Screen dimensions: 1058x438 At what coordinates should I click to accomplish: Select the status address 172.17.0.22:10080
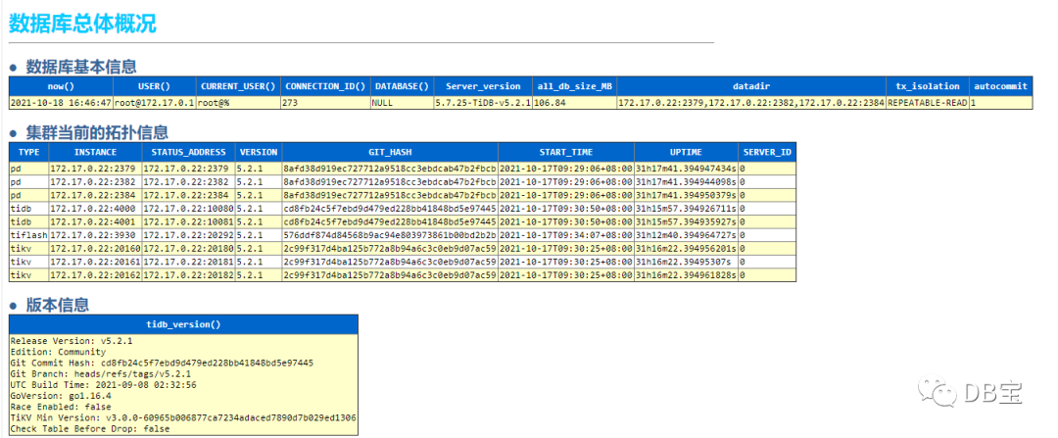pos(188,208)
